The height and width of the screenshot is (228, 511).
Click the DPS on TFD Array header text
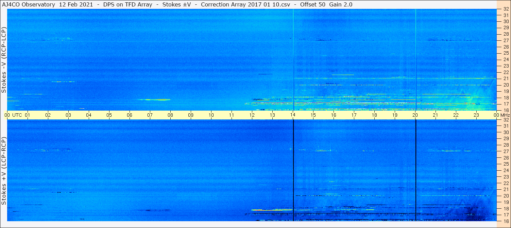[x=127, y=4]
